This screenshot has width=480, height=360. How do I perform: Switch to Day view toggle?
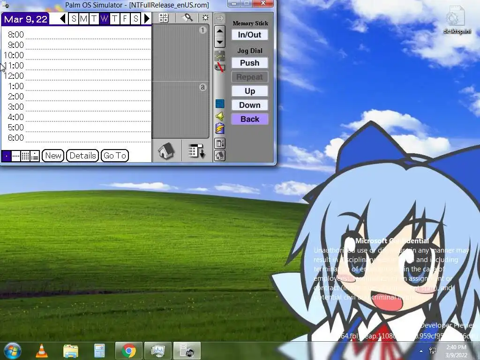(x=7, y=156)
